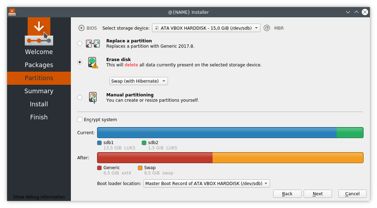
Task: Select the Manual partitioning radio button
Action: pyautogui.click(x=80, y=97)
